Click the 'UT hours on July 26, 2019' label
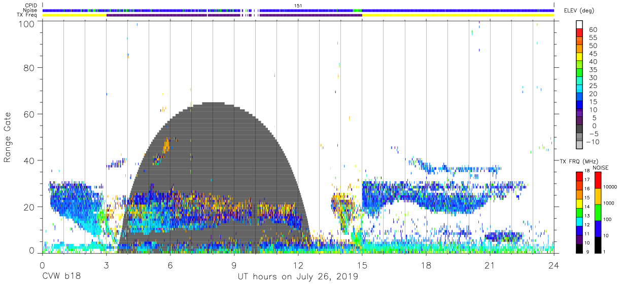Viewport: 623px width, 287px height. [298, 277]
